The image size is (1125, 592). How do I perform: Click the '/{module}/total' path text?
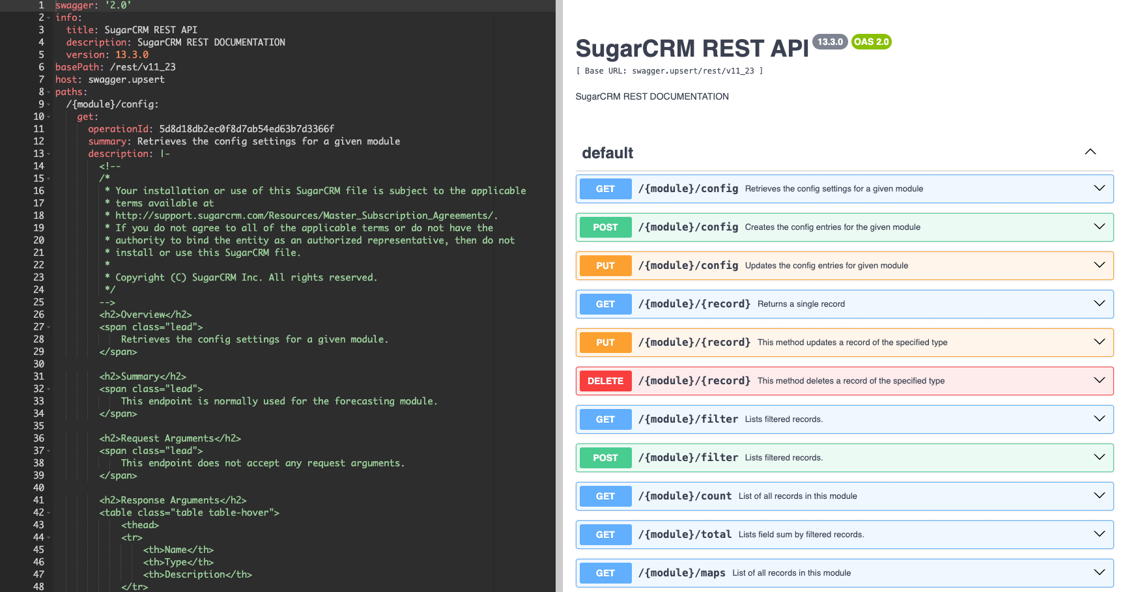685,534
